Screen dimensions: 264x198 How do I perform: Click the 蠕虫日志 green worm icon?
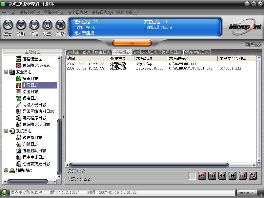click(x=18, y=98)
